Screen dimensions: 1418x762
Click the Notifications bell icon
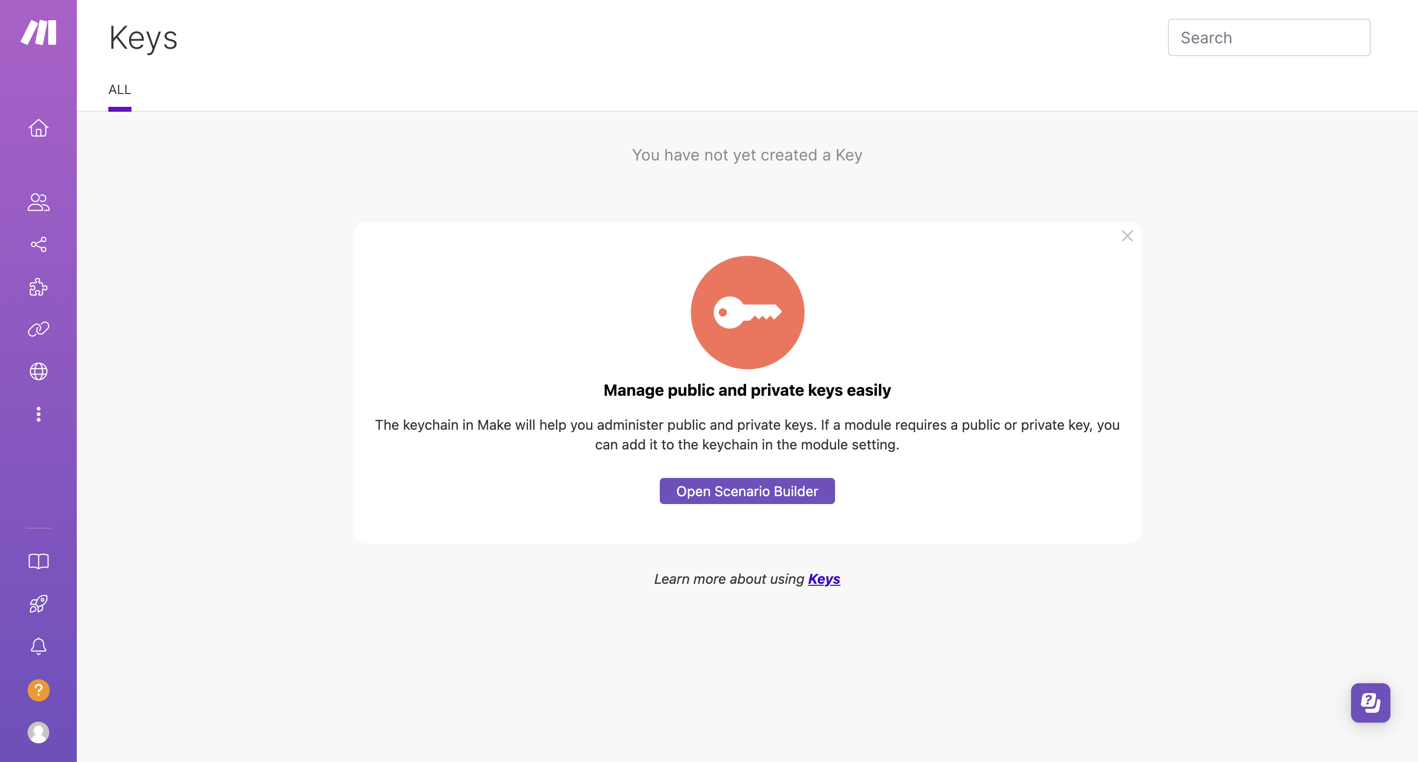(x=38, y=647)
